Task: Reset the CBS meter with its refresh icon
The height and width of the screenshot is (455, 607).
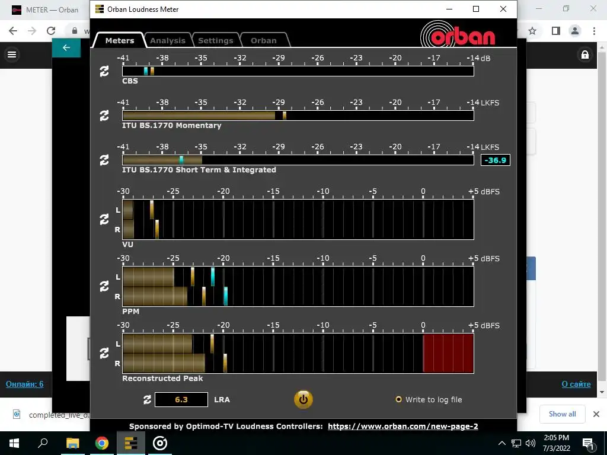Action: [x=104, y=71]
